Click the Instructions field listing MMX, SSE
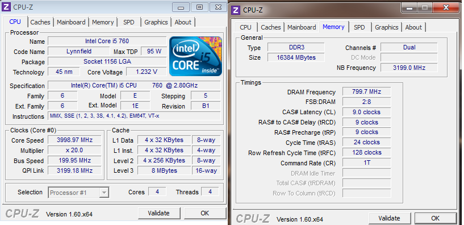This screenshot has width=464, height=225. 134,116
